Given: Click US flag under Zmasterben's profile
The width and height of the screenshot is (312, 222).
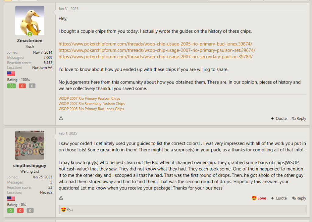Looking at the screenshot, I should point(11,73).
